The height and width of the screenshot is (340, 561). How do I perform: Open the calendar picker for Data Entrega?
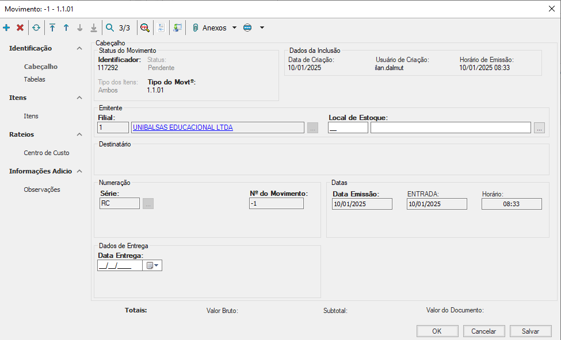152,265
